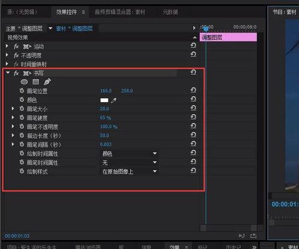
Task: Open the 效果控件 panel menu icon
Action: pyautogui.click(x=83, y=13)
